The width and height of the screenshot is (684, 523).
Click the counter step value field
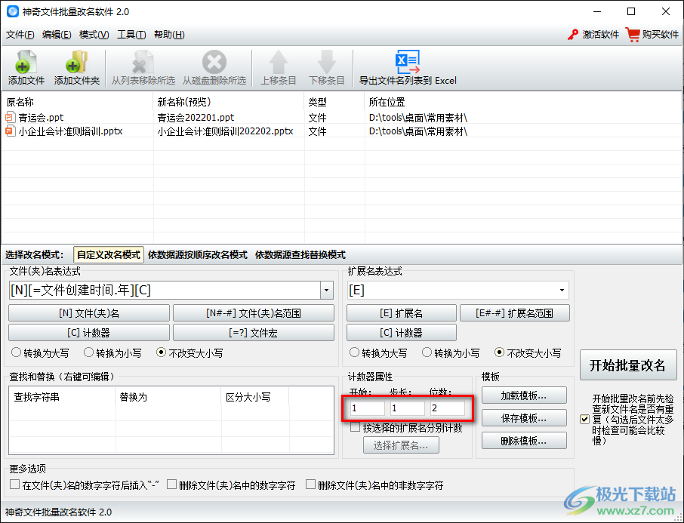point(408,408)
